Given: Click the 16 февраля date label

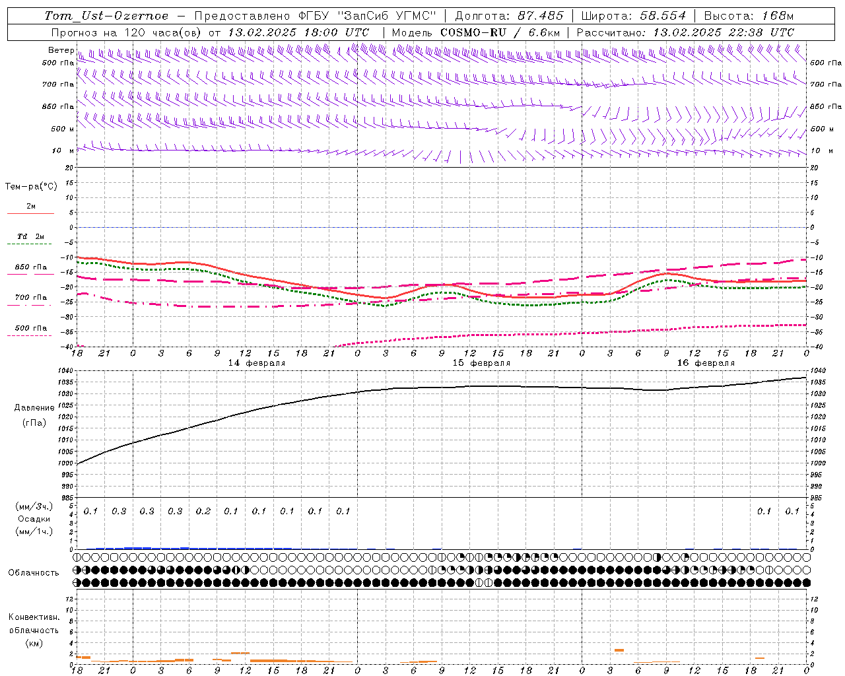Looking at the screenshot, I should (x=706, y=363).
